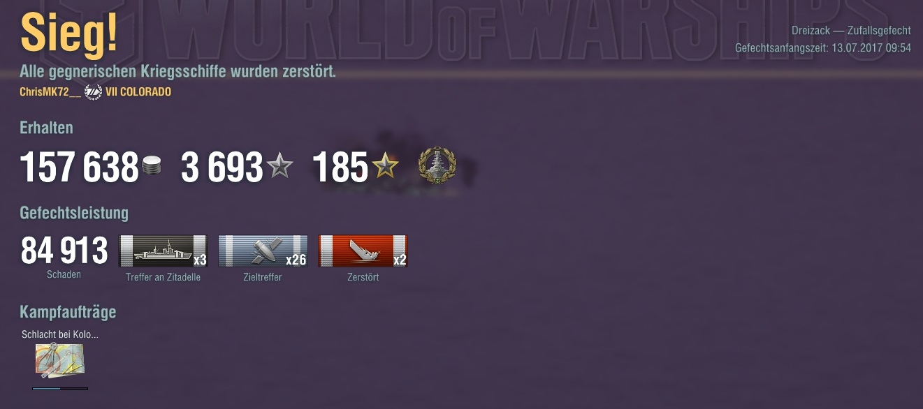
Task: Click the Kampfaufträge section heading
Action: 68,312
